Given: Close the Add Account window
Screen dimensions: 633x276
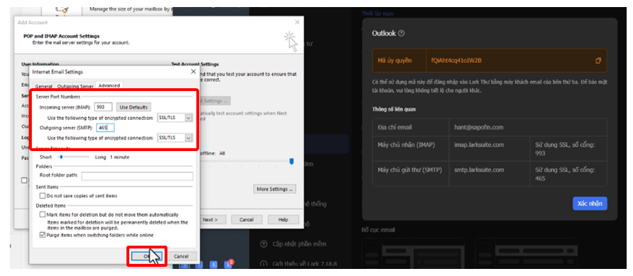Looking at the screenshot, I should [x=297, y=23].
